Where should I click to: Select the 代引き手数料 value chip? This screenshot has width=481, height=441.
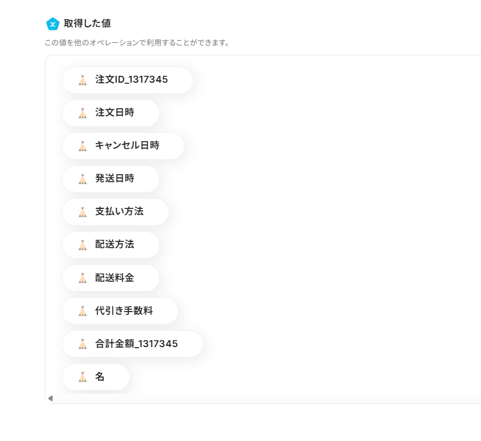coord(124,311)
